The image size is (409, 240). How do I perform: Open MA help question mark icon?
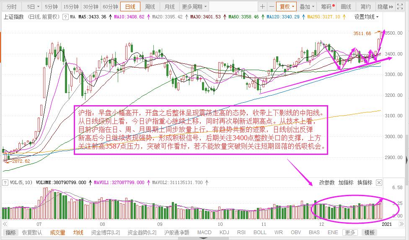click(x=65, y=17)
